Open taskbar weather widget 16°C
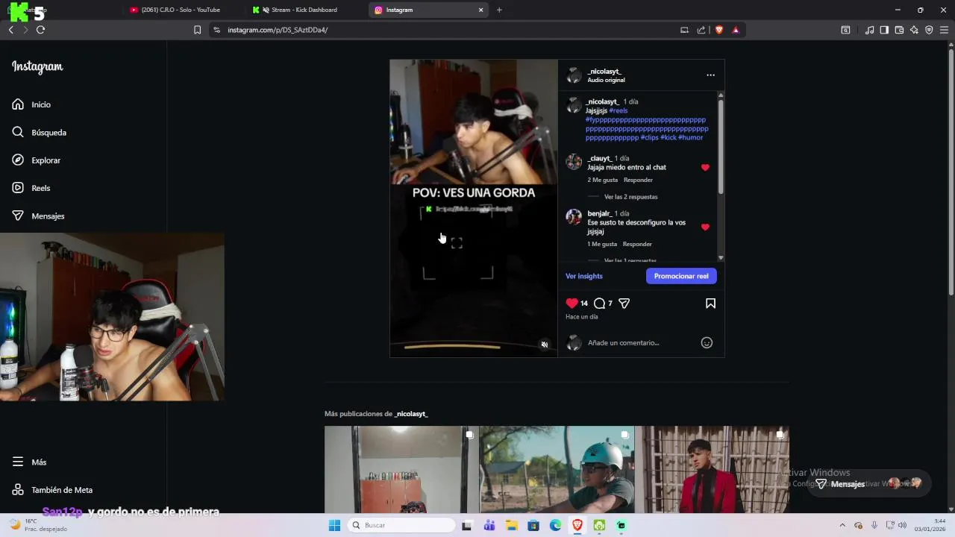The image size is (955, 537). coord(37,525)
